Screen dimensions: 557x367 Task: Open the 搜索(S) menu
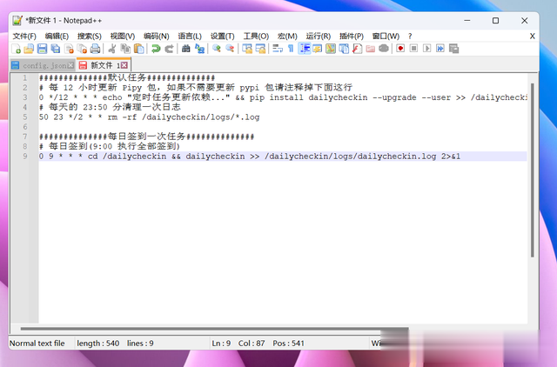click(x=90, y=37)
